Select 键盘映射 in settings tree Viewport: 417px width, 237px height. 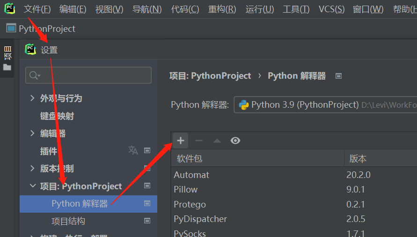[x=57, y=116]
